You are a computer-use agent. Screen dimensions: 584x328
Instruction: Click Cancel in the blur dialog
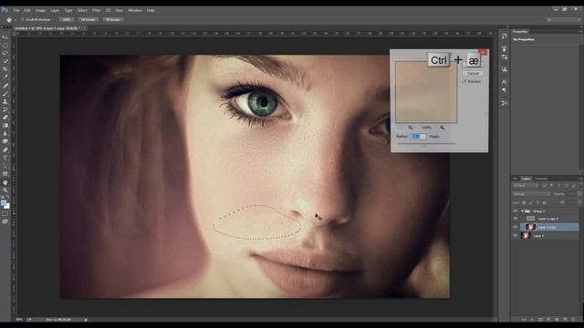click(x=473, y=73)
